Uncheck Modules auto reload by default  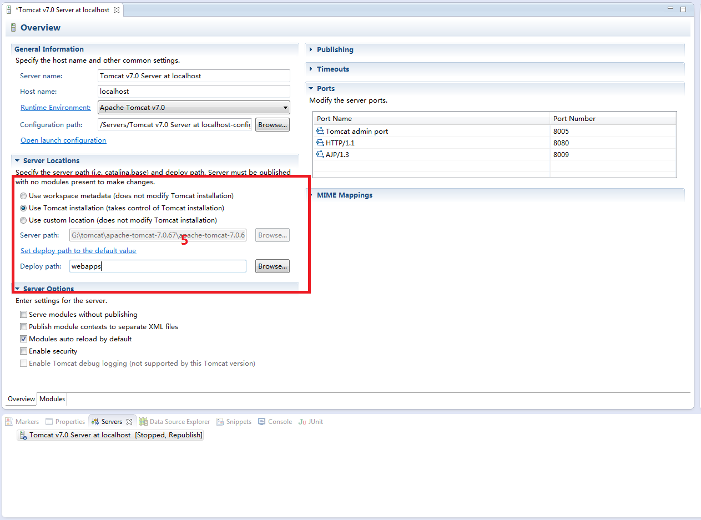coord(23,339)
